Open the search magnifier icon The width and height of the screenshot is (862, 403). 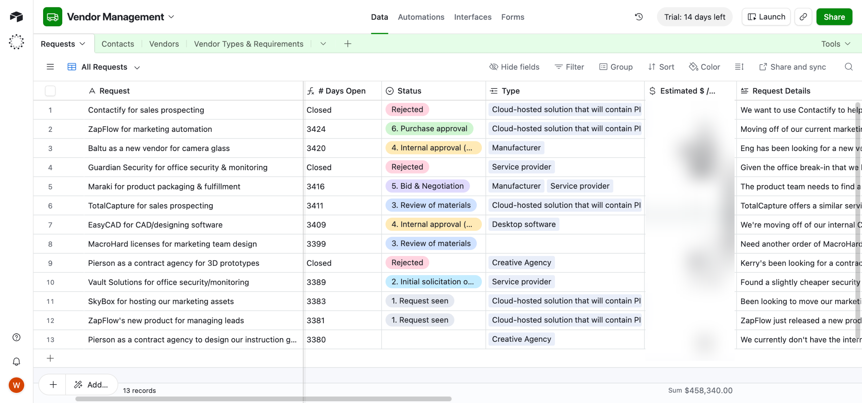[x=849, y=67]
